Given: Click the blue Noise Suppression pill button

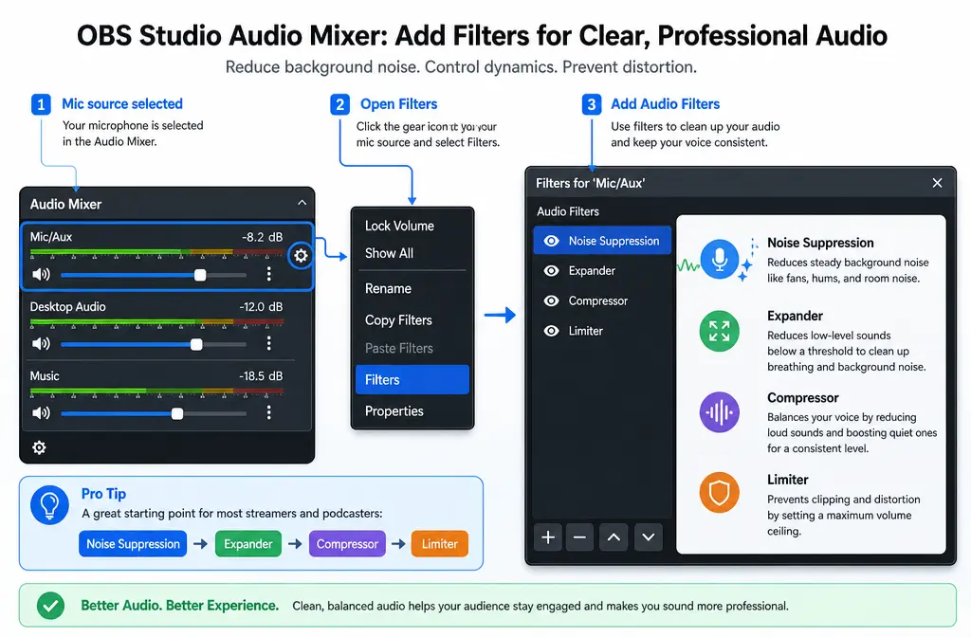Looking at the screenshot, I should pos(133,543).
